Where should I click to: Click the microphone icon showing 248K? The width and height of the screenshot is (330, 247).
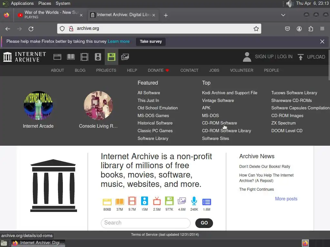(194, 201)
